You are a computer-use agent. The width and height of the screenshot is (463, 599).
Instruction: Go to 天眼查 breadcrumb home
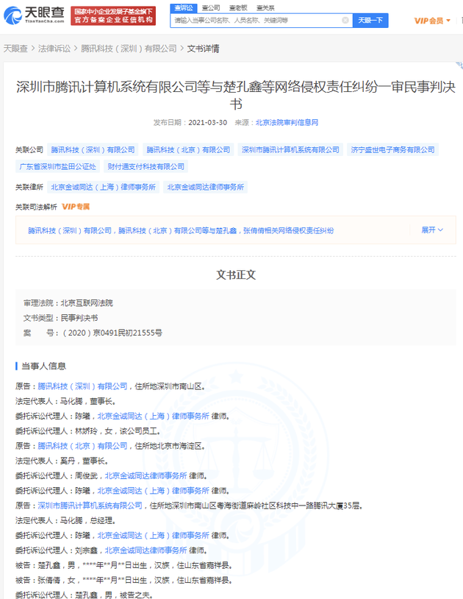click(15, 49)
